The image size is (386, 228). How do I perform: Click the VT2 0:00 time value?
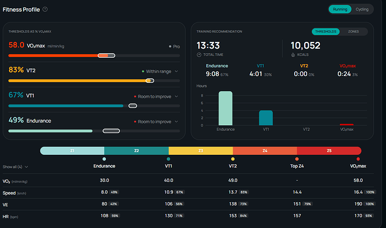[x=301, y=74]
